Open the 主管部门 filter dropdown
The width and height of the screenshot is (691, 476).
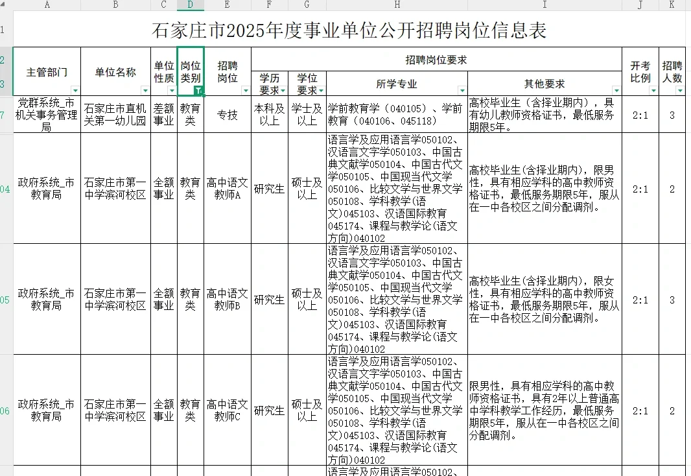(x=75, y=90)
